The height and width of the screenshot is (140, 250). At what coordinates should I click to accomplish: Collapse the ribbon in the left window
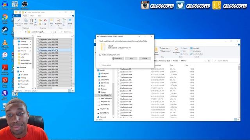(70, 16)
